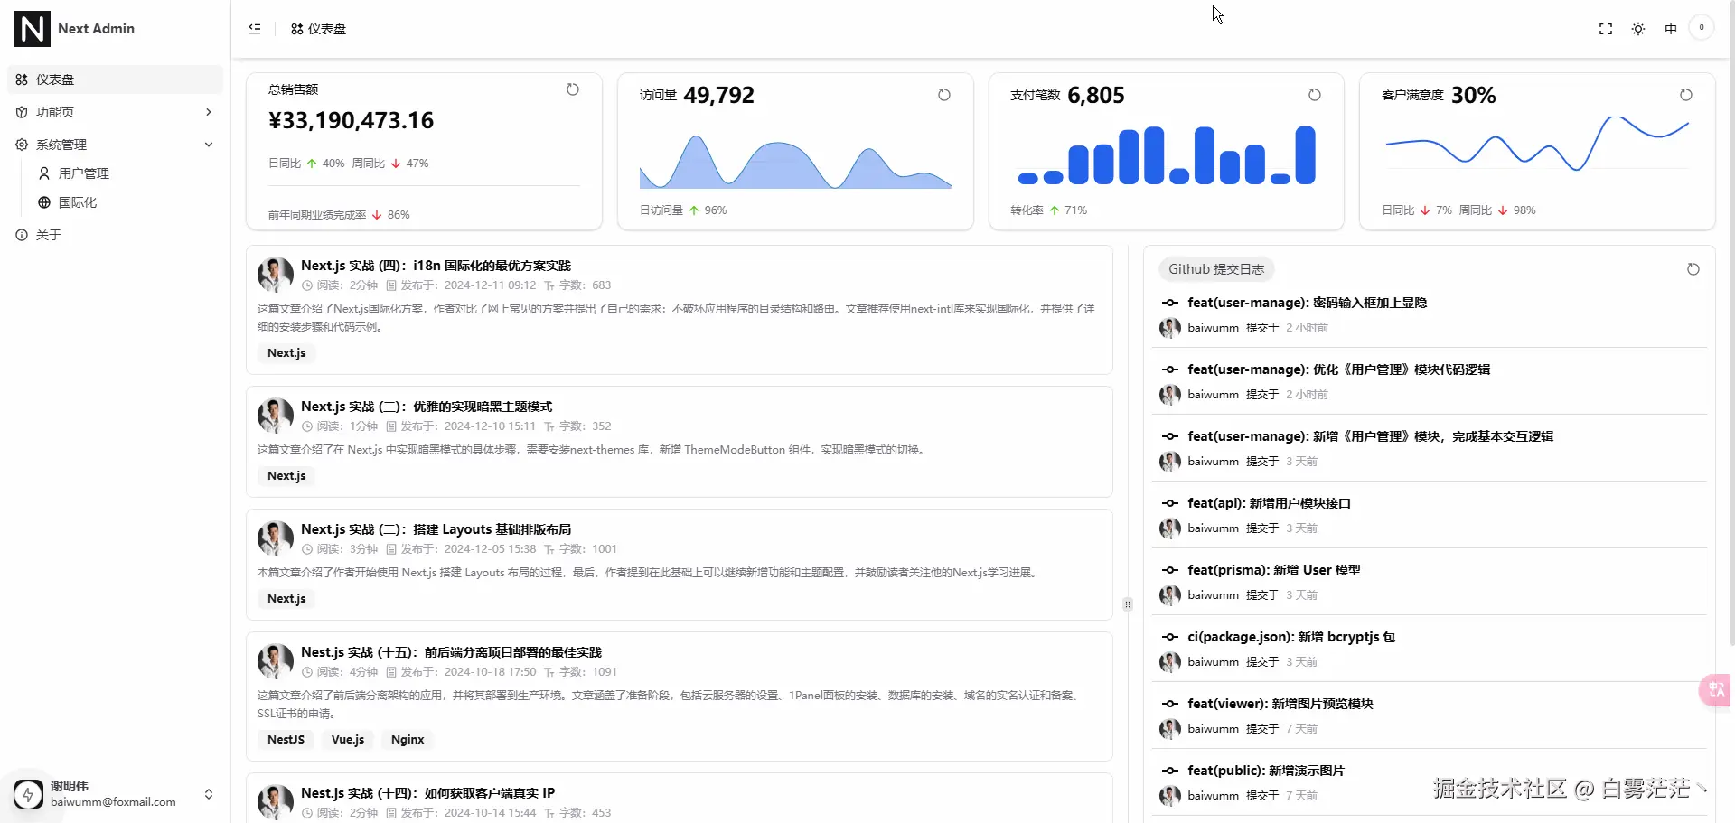This screenshot has height=823, width=1735.
Task: Click the translate floating button
Action: point(1716,690)
